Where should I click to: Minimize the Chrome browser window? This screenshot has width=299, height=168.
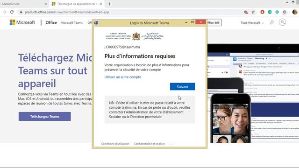(287, 2)
